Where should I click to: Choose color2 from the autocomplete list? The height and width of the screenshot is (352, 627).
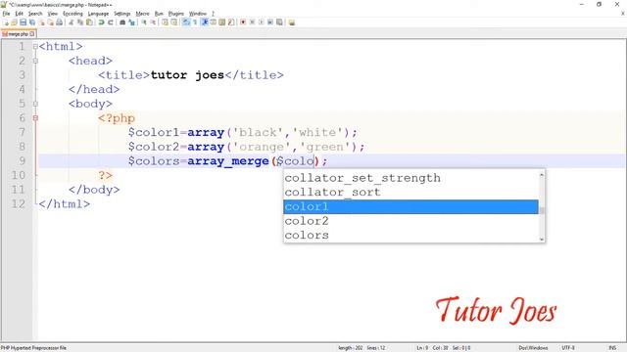410,221
